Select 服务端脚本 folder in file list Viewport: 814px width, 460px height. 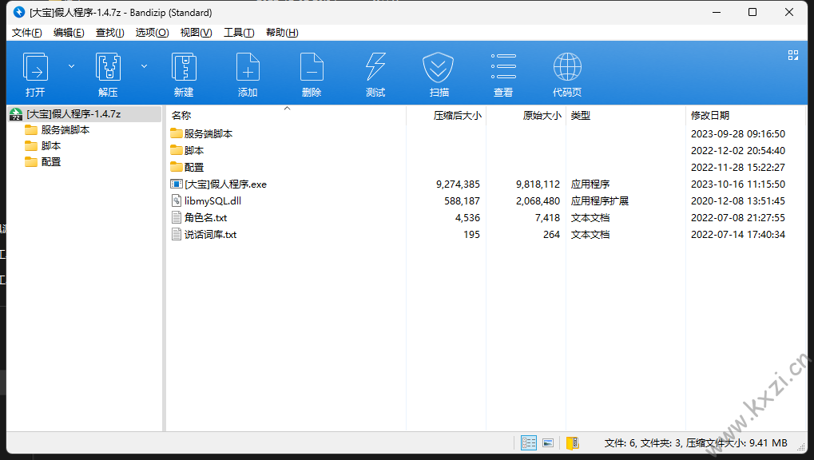[x=208, y=134]
